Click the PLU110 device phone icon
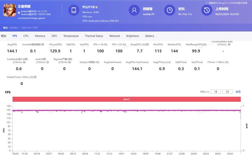Image resolution: width=252 pixels, height=156 pixels. click(74, 10)
